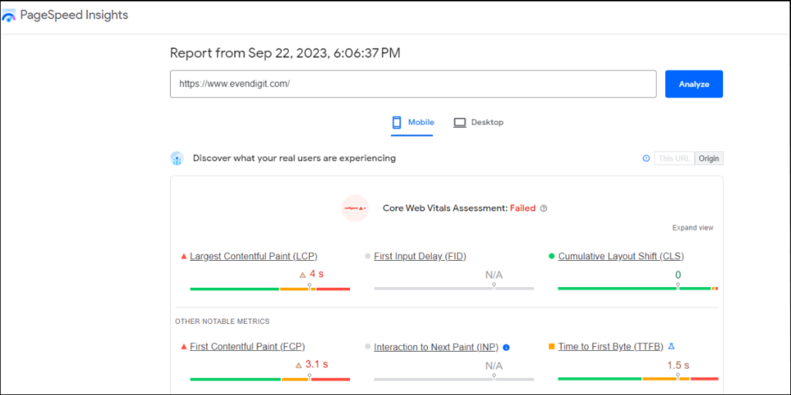The image size is (791, 395).
Task: Open Time to First Byte (TTFB) link
Action: click(x=610, y=346)
